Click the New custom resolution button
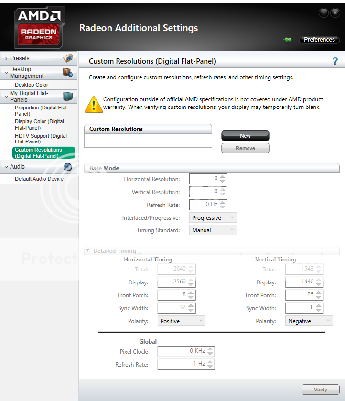This screenshot has height=401, width=345. 245,136
